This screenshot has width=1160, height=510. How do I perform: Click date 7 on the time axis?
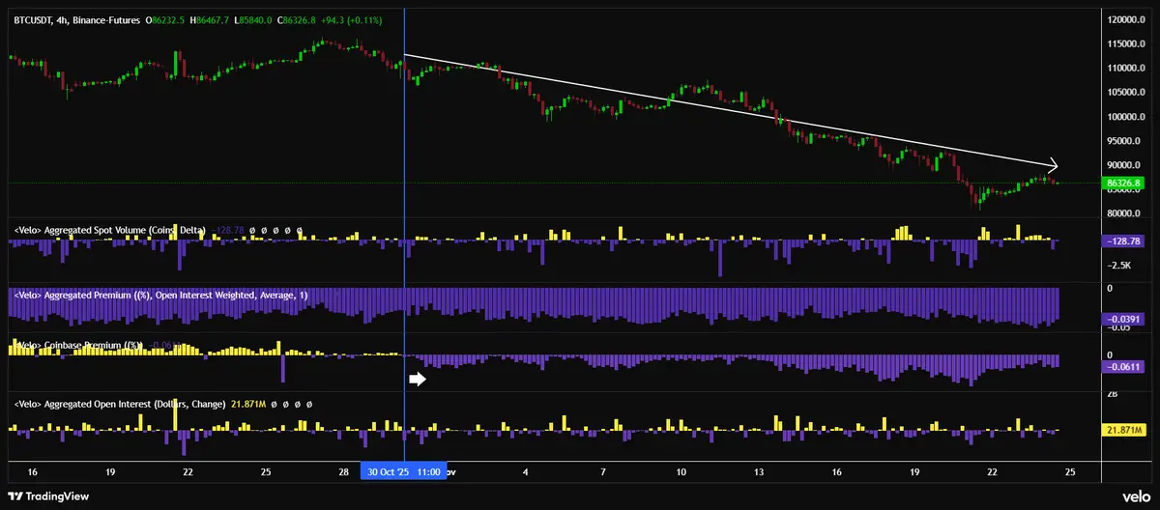point(602,472)
